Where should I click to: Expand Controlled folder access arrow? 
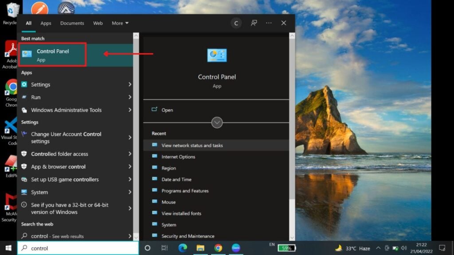click(x=130, y=154)
